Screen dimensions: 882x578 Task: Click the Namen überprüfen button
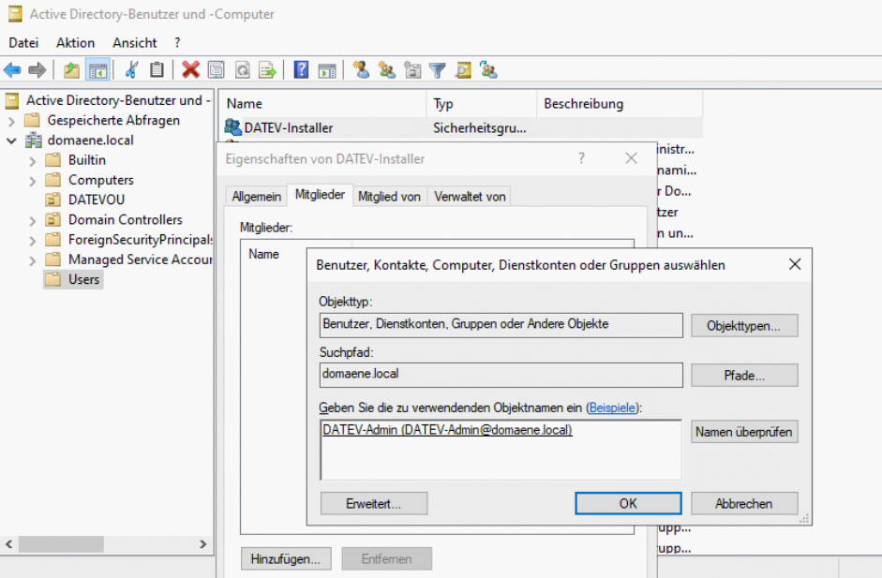[744, 433]
